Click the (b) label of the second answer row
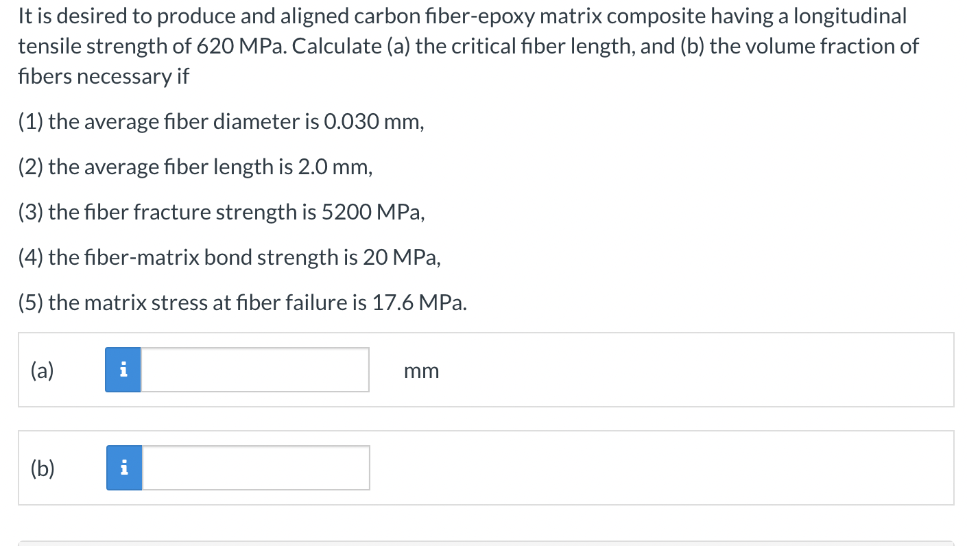The width and height of the screenshot is (967, 546). pyautogui.click(x=42, y=468)
